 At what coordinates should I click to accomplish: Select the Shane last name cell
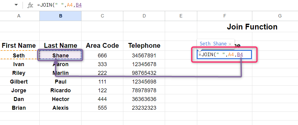pyautogui.click(x=60, y=55)
